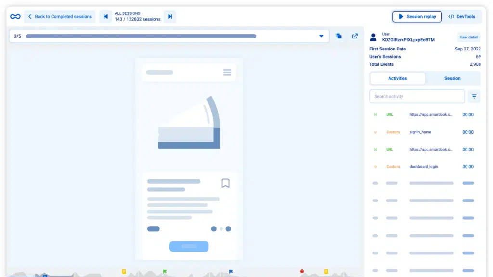Switch to the Session tab
Viewport: 493px width, 277px height.
coord(453,78)
